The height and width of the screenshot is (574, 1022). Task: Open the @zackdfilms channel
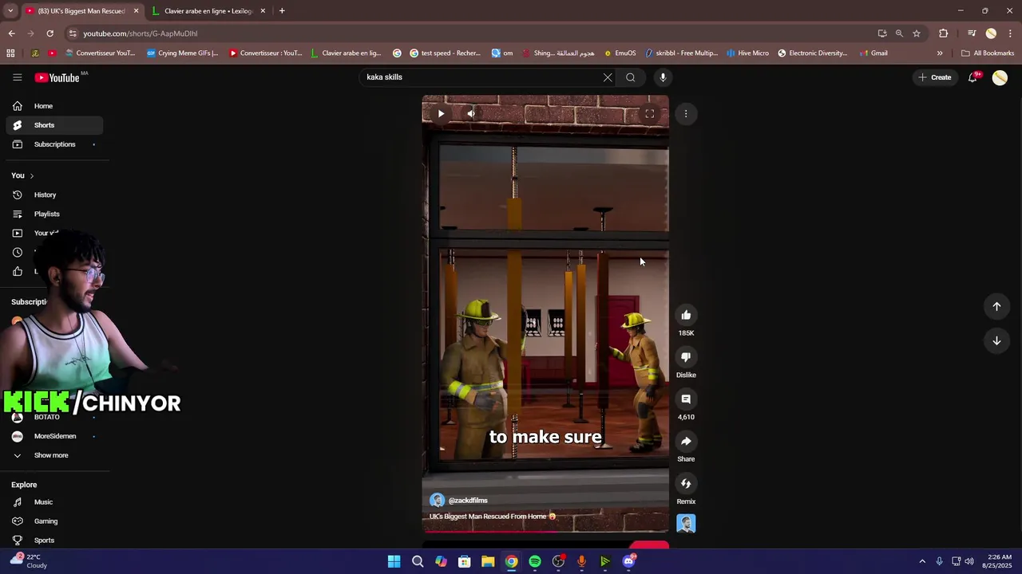click(468, 501)
